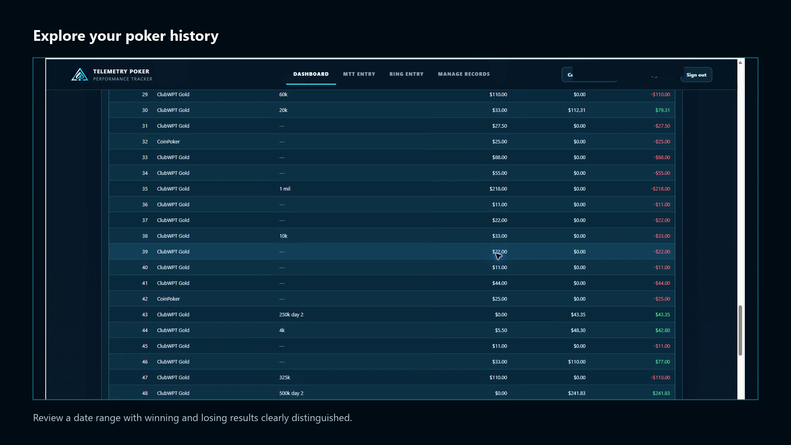This screenshot has width=791, height=445.
Task: Go to the Ring Entry tab
Action: click(407, 74)
